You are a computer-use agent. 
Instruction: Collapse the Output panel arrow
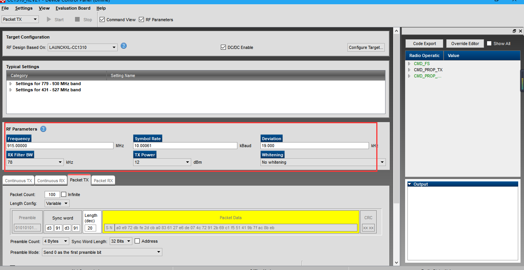pyautogui.click(x=410, y=184)
